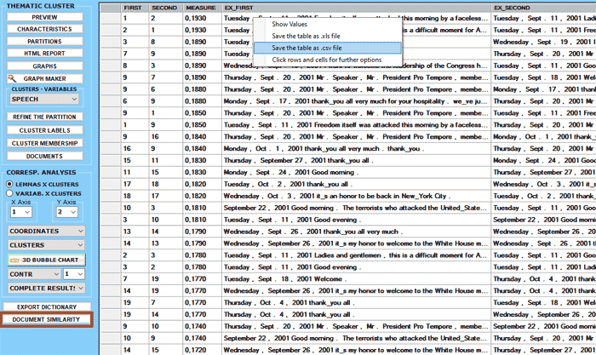This screenshot has width=596, height=355.
Task: Click 'Monday, Oct 1, 2001 thank_you all very much' cell
Action: pyautogui.click(x=356, y=148)
